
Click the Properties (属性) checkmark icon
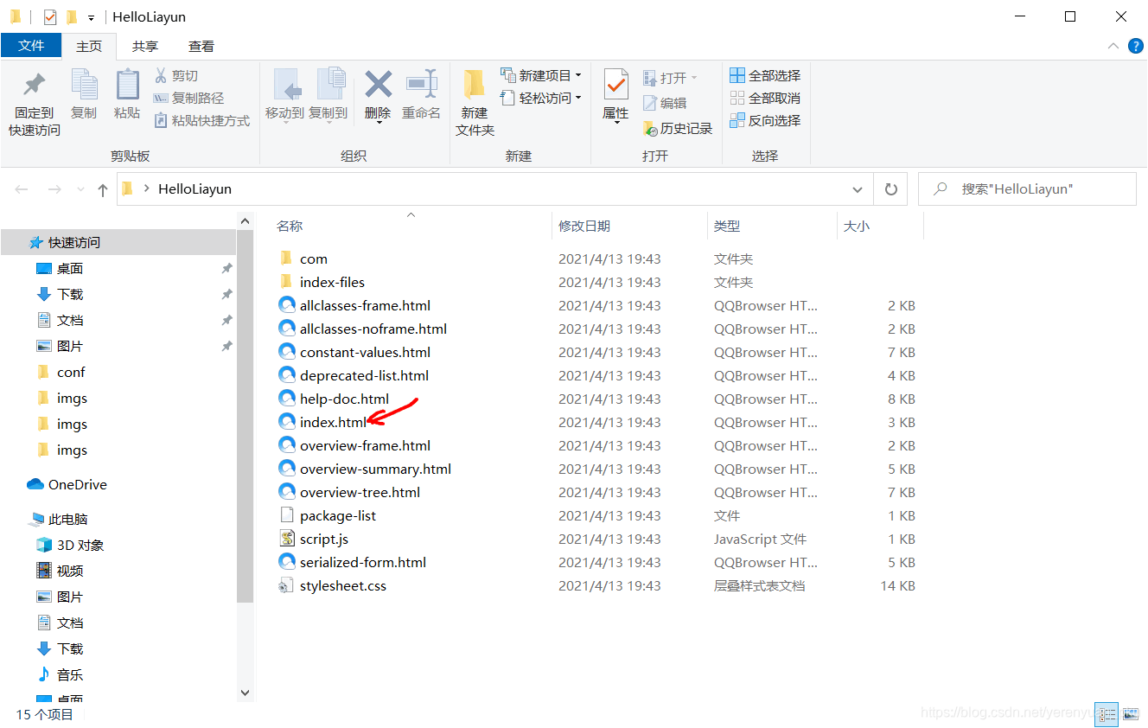616,85
